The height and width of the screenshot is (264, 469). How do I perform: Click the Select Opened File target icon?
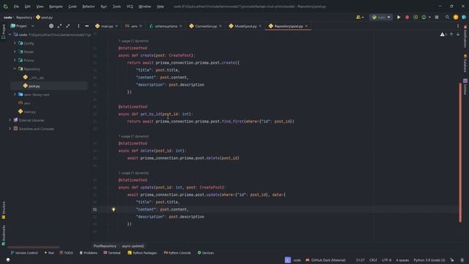51,26
